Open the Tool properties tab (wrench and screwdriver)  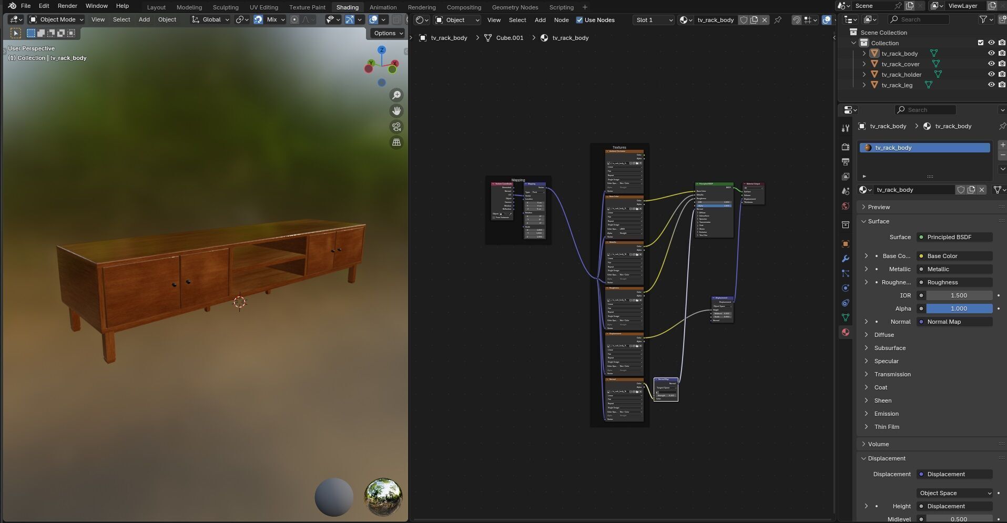(846, 128)
